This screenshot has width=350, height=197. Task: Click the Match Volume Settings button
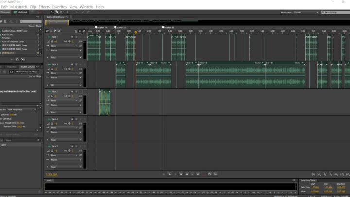(26, 72)
